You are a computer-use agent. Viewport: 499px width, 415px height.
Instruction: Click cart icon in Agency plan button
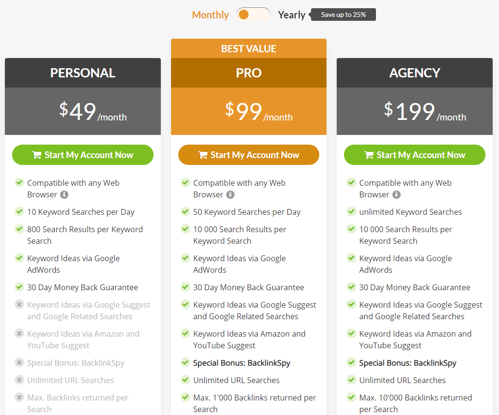(369, 155)
